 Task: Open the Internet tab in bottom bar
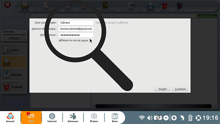click(52, 118)
